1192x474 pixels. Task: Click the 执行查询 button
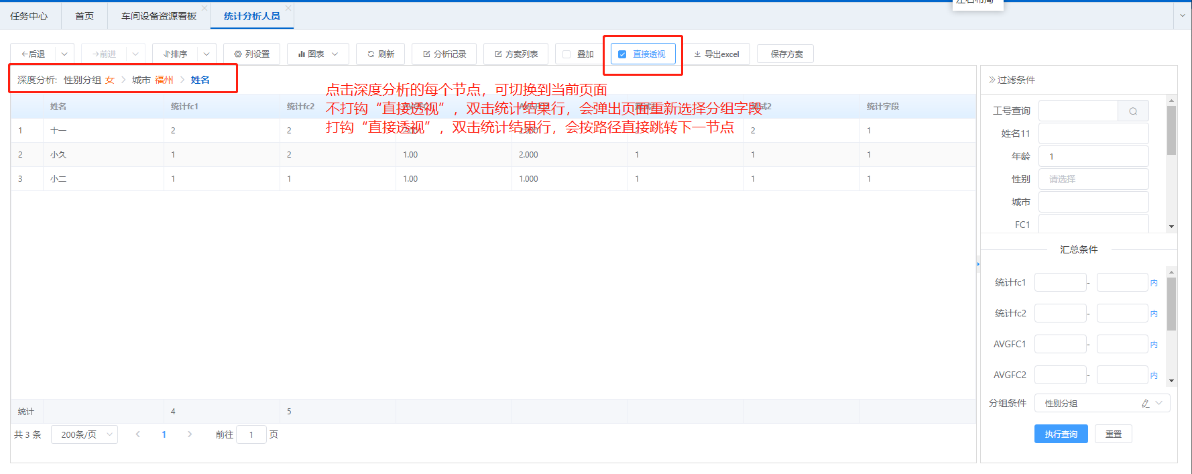pos(1061,434)
